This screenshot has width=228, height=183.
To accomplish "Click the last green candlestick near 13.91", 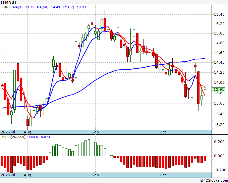I will coord(205,88).
